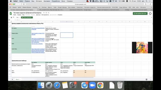161x90 pixels.
Task: Open the Инструменты menu in Sheets
Action: pos(45,15)
